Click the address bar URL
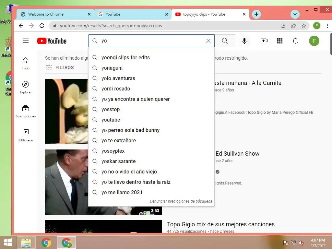The width and height of the screenshot is (332, 249). [111, 26]
